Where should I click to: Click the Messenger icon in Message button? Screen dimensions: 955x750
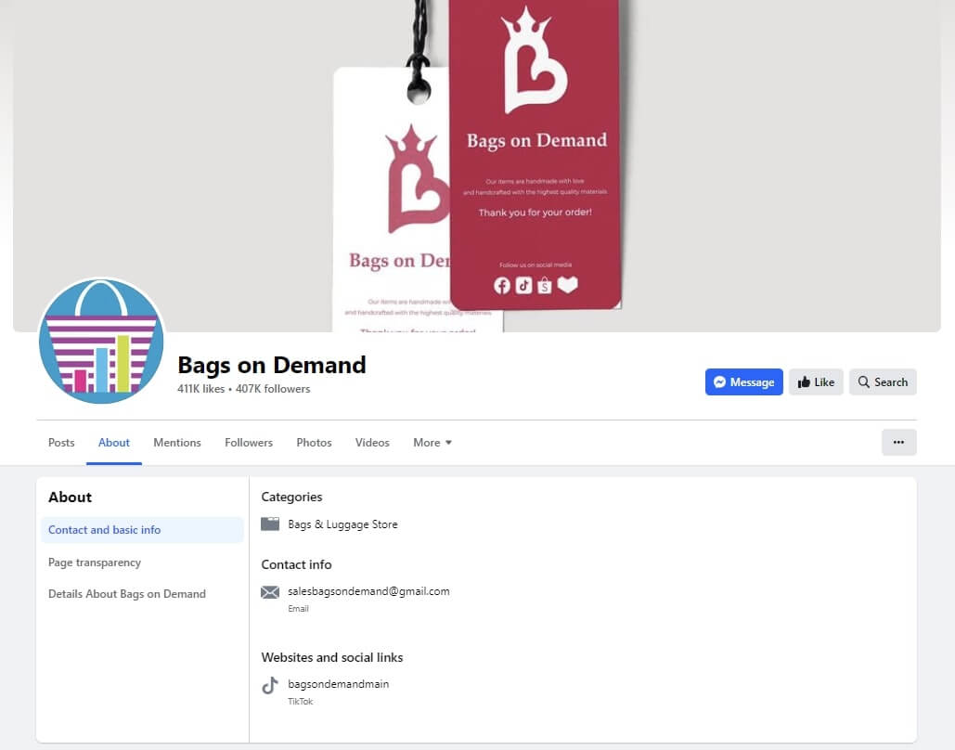(720, 382)
